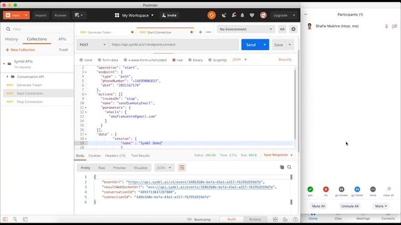
Task: Open new window options icon
Action: point(78,15)
